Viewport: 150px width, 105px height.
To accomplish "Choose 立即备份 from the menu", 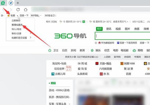I will (x=16, y=20).
